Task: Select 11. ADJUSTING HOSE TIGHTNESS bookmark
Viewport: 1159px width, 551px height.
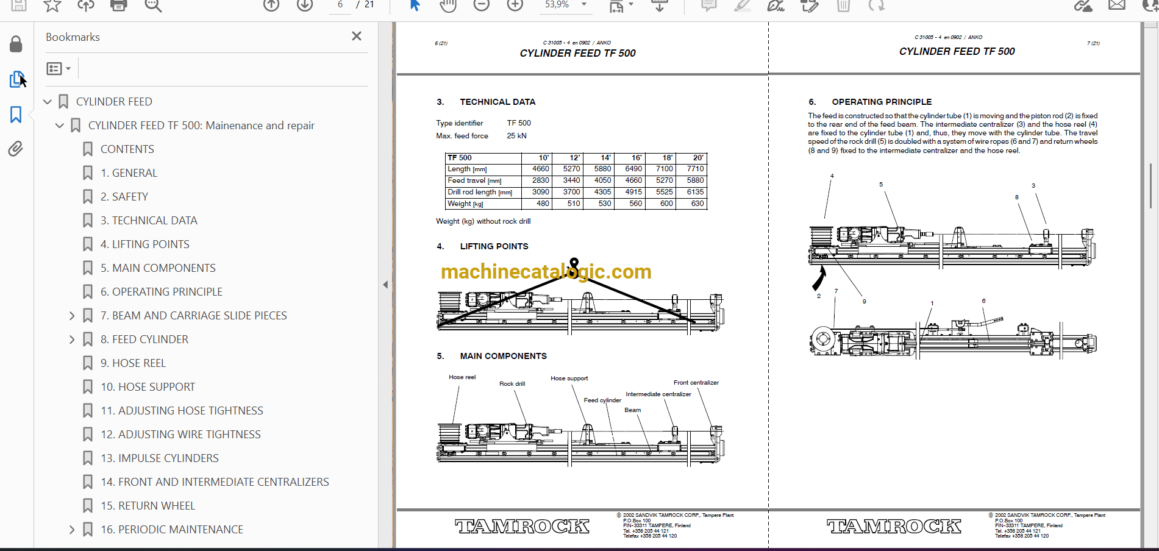Action: pos(182,411)
